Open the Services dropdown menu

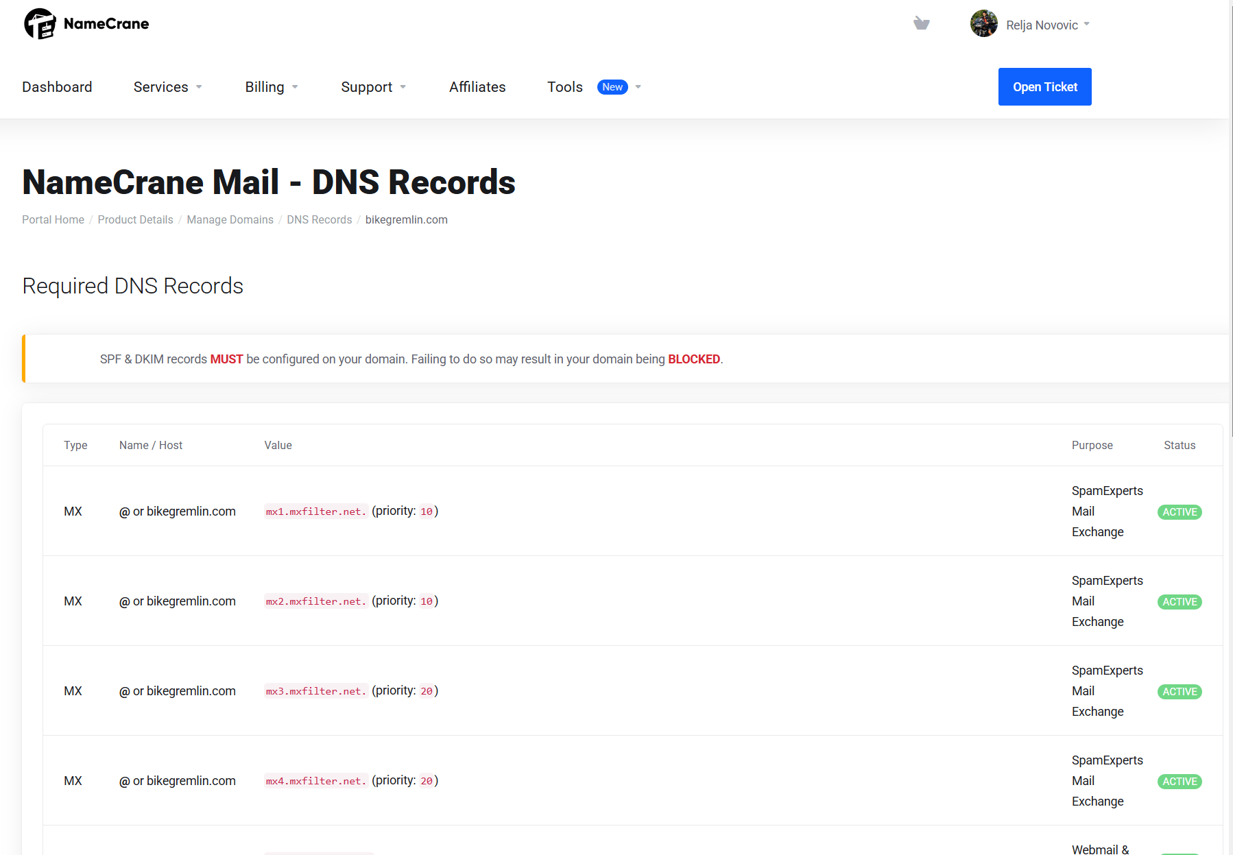tap(168, 87)
